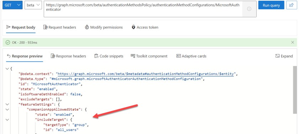299x134 pixels.
Task: Collapse the companionAppAllowedState node
Action: [x=7, y=109]
